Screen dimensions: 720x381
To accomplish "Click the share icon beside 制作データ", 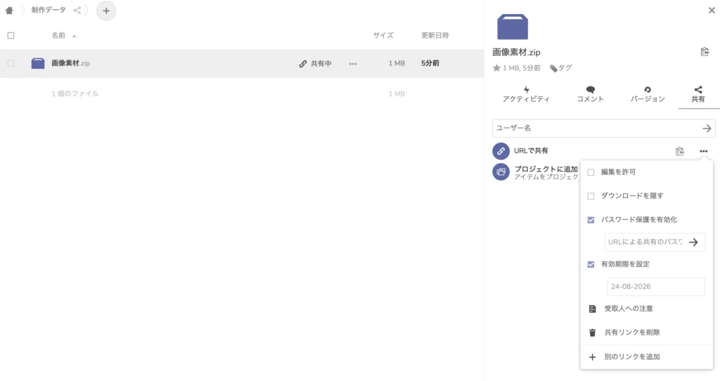I will click(77, 10).
